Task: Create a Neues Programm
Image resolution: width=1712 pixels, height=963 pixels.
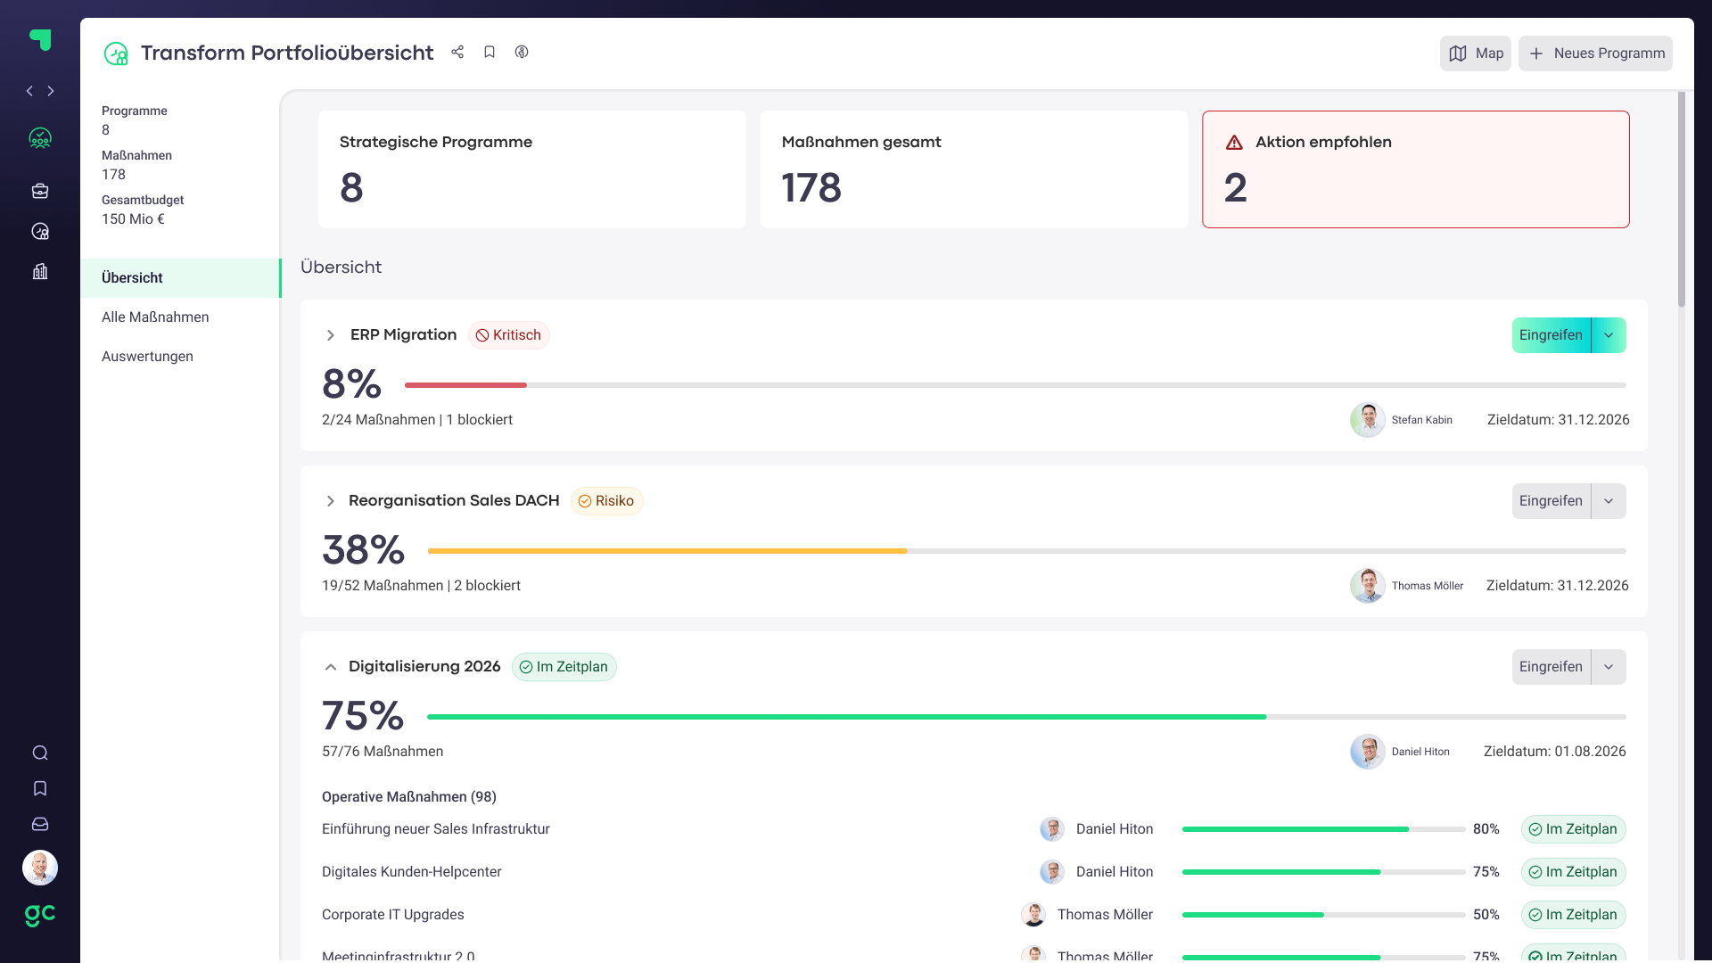Action: tap(1595, 53)
